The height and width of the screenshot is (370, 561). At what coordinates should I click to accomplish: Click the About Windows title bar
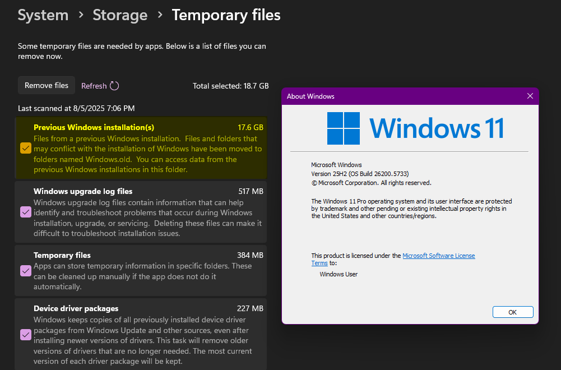pyautogui.click(x=402, y=96)
